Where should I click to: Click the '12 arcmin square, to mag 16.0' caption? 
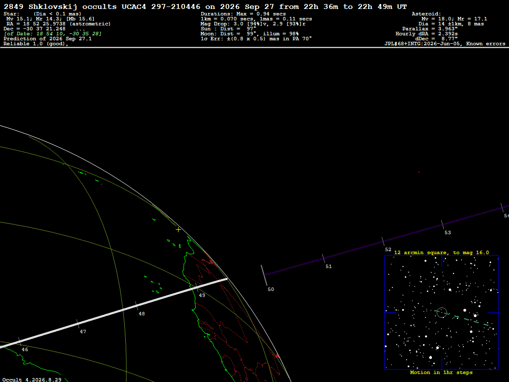[x=441, y=252]
